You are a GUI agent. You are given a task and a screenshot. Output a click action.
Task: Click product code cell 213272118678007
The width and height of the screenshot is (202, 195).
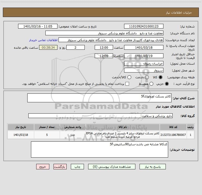(x=173, y=135)
